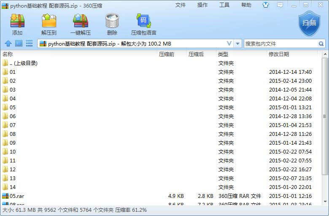Viewport: 329px width, 216px height.
Task: Open the skin shirt icon in title bar
Action: [x=266, y=5]
